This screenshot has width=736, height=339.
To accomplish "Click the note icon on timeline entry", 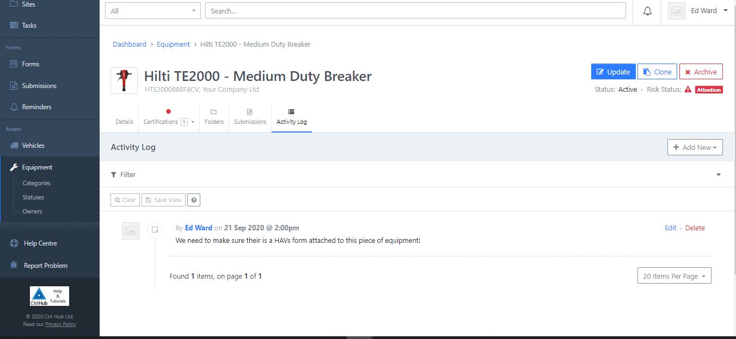I will click(155, 230).
